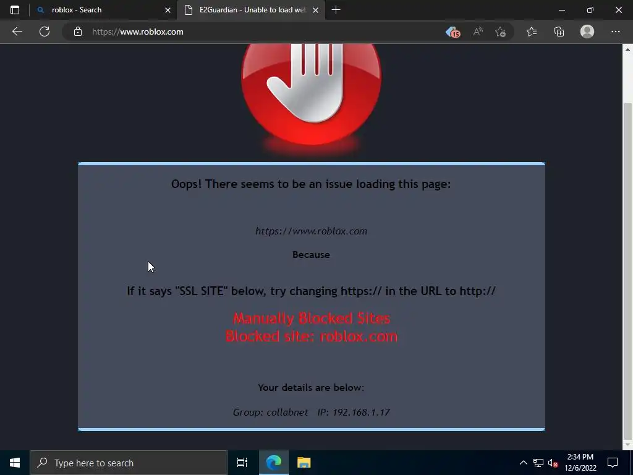
Task: Open network status tray icon
Action: click(x=538, y=463)
